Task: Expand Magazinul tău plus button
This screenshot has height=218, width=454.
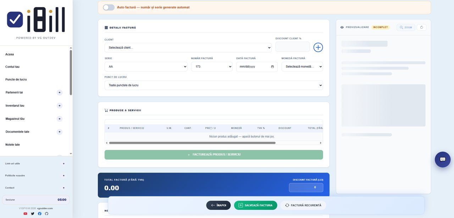Action: [60, 119]
